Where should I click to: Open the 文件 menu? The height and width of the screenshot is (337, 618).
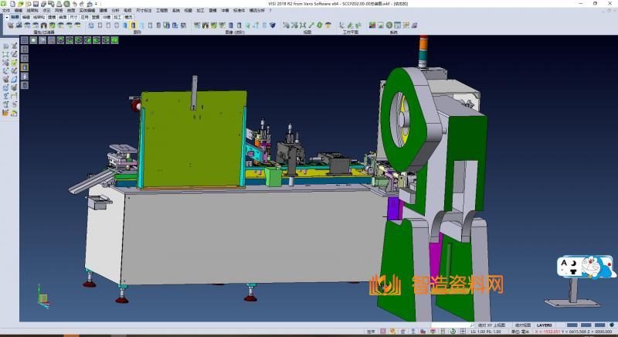tap(5, 10)
